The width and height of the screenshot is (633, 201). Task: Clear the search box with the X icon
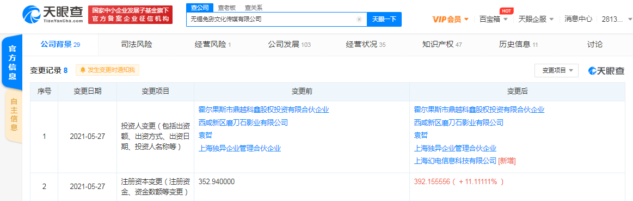click(x=359, y=19)
